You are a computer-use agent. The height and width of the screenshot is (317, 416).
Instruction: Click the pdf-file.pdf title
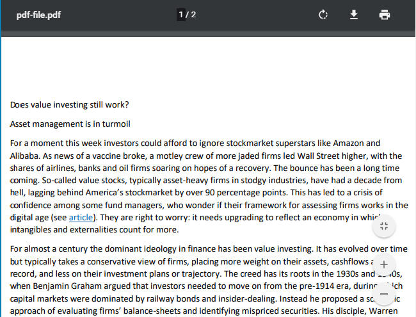39,15
